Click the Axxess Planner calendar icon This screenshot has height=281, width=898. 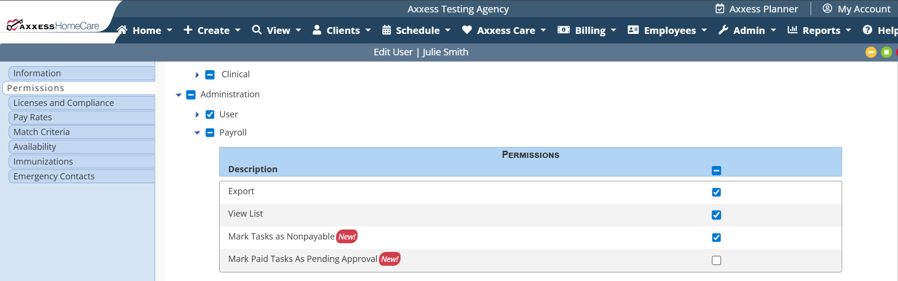719,9
